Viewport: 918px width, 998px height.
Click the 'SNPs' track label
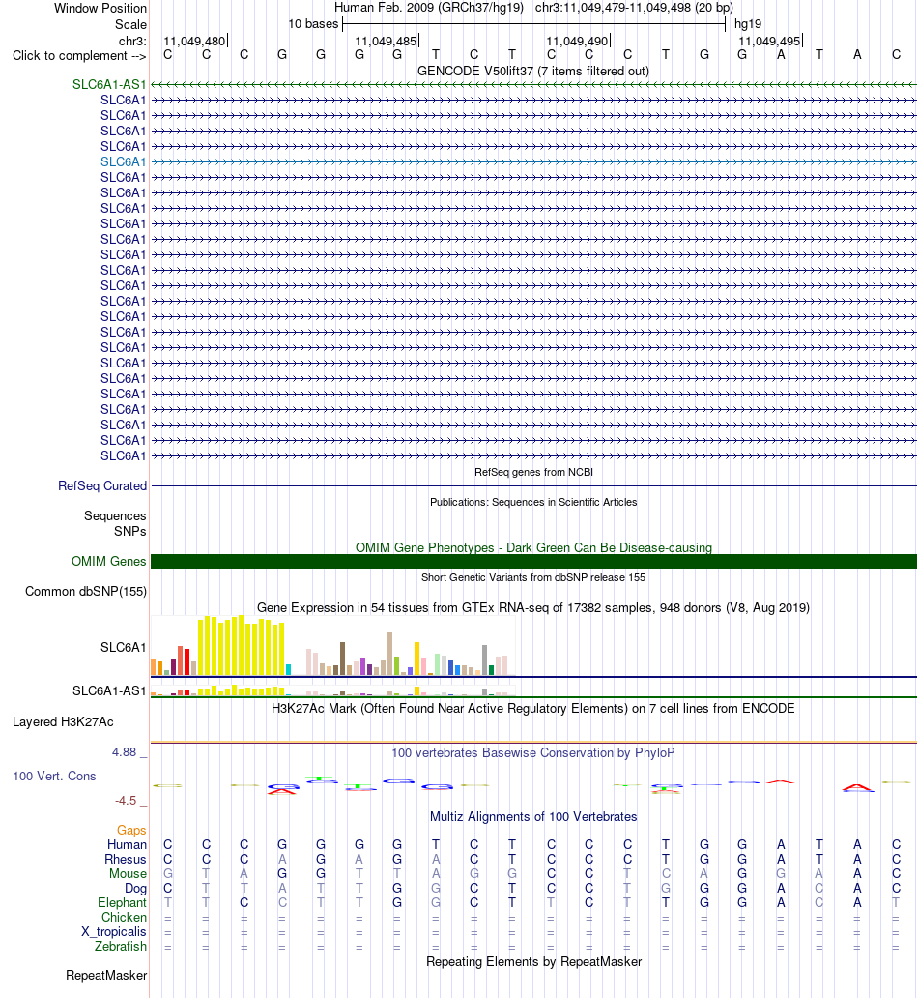pyautogui.click(x=130, y=532)
